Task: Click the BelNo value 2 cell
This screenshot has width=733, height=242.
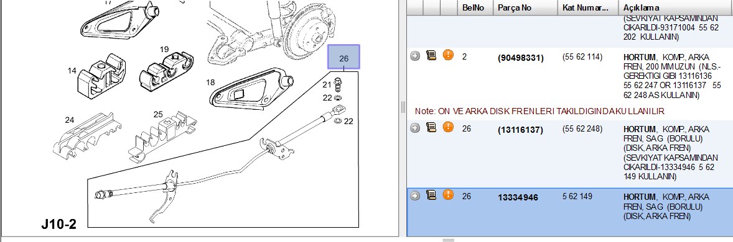Action: click(465, 57)
